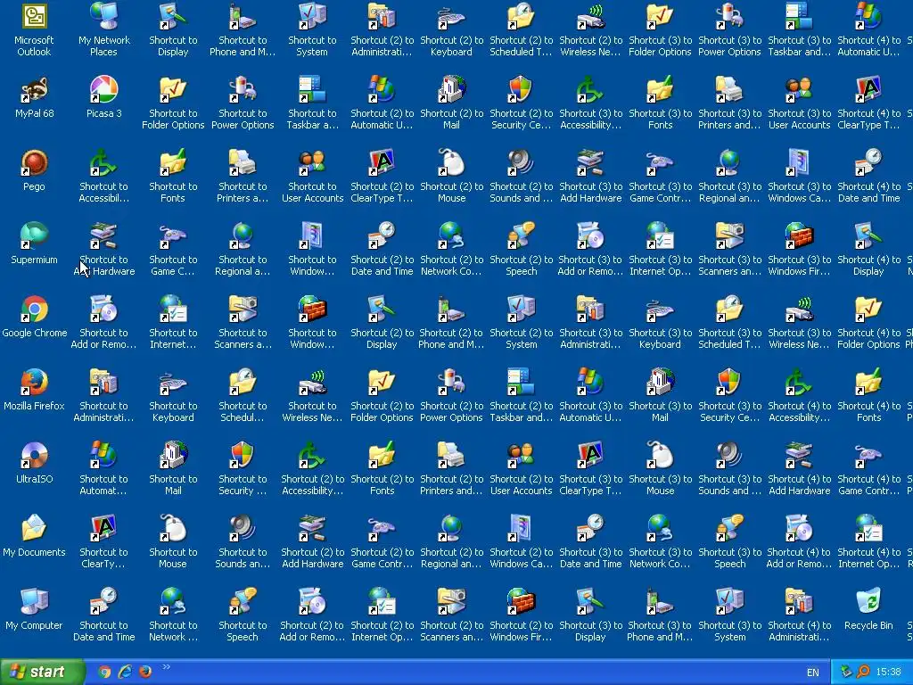Screen dimensions: 913x685
Task: Select the Microsoft Outlook desktop icon
Action: [34, 29]
